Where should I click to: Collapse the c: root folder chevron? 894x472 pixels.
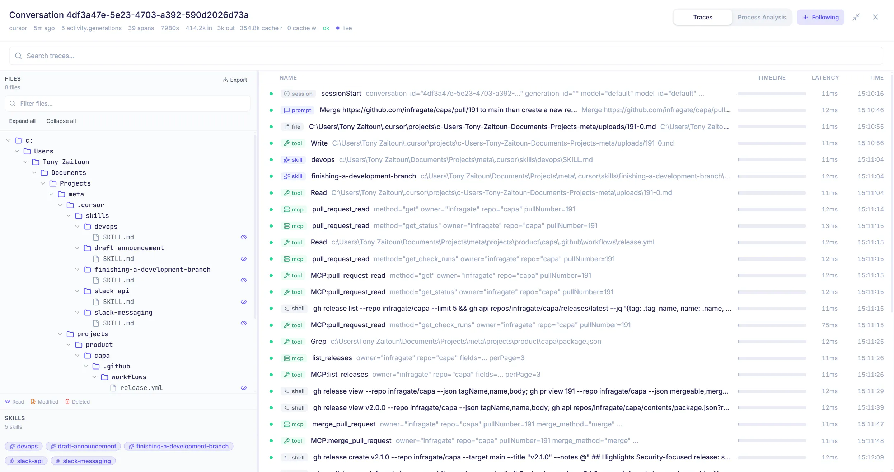click(x=8, y=140)
